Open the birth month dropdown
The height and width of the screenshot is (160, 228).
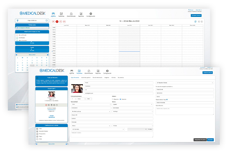click(x=81, y=99)
